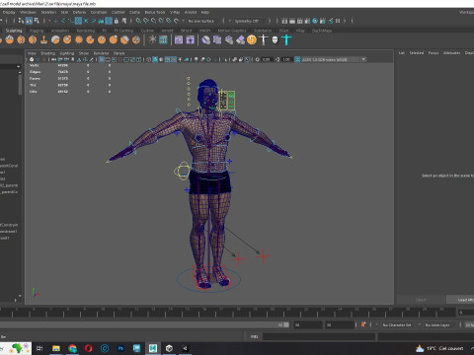Image resolution: width=474 pixels, height=355 pixels.
Task: Click the pause viewport icon
Action: point(338,21)
